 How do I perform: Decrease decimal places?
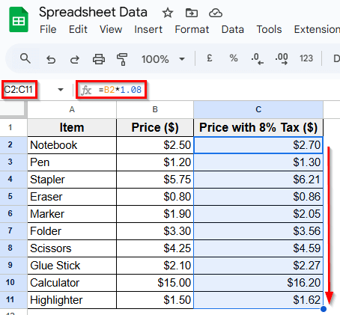pos(257,59)
